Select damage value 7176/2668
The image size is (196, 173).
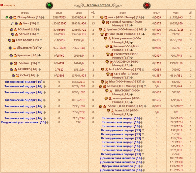pyautogui.click(x=78, y=118)
